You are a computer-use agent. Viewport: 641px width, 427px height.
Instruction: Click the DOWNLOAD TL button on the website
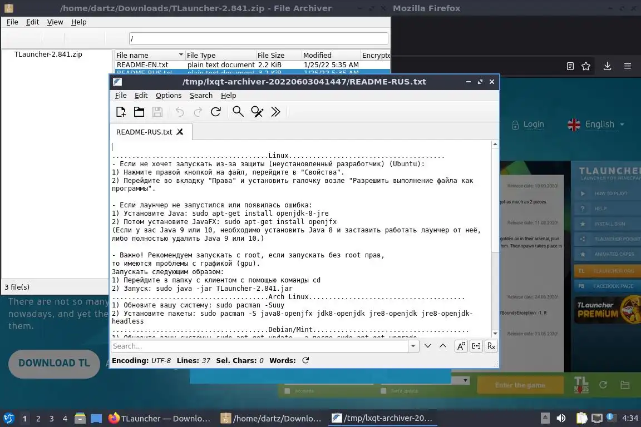tap(54, 363)
